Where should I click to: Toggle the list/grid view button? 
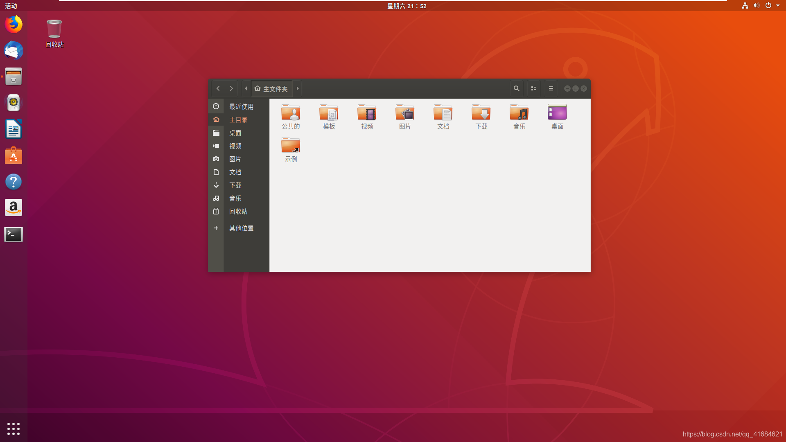coord(534,88)
